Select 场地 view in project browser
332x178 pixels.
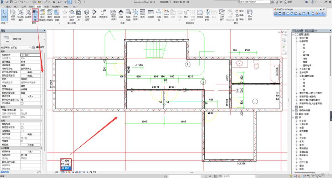tap(305, 58)
